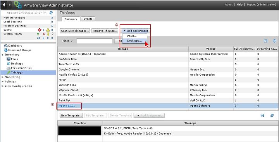Refresh the status panel next to Updated timestamp

[x=51, y=13]
